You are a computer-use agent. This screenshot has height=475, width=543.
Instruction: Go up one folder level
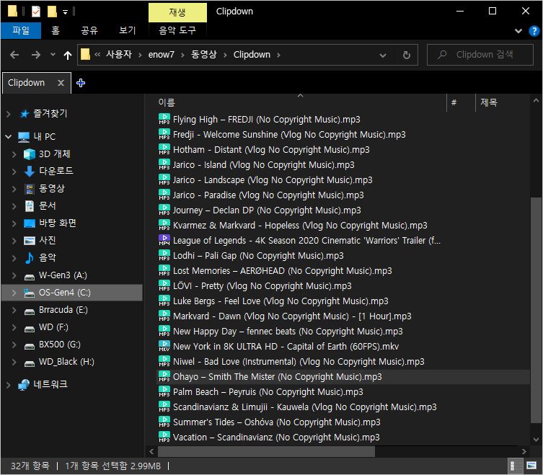coord(68,55)
